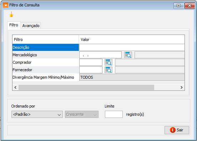Select the Descrição filter row

tap(46, 47)
